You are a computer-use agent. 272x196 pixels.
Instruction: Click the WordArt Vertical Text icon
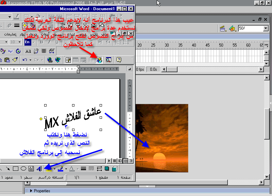(x=36, y=51)
